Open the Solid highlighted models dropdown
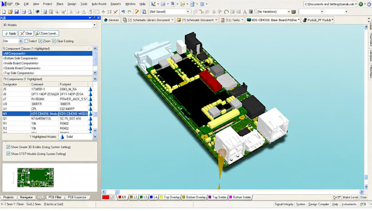Image resolution: width=372 pixels, height=211 pixels. click(95, 137)
